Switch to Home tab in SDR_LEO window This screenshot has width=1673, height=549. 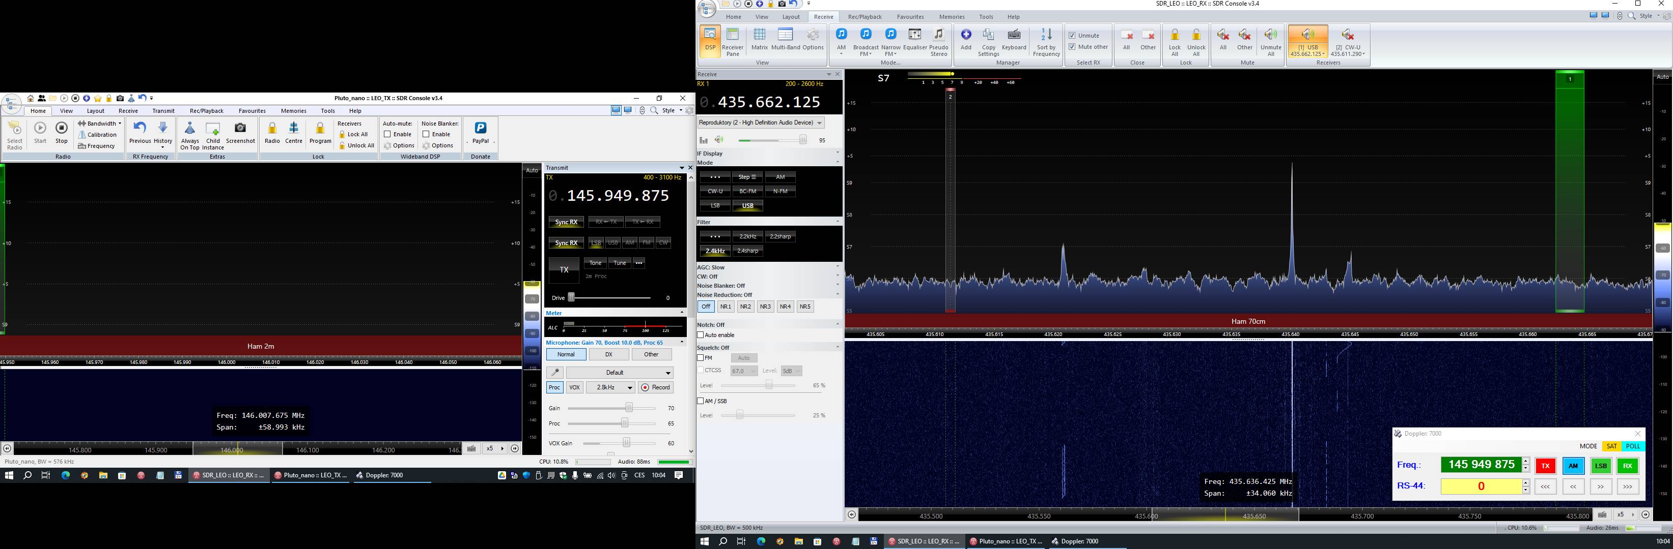pyautogui.click(x=734, y=17)
